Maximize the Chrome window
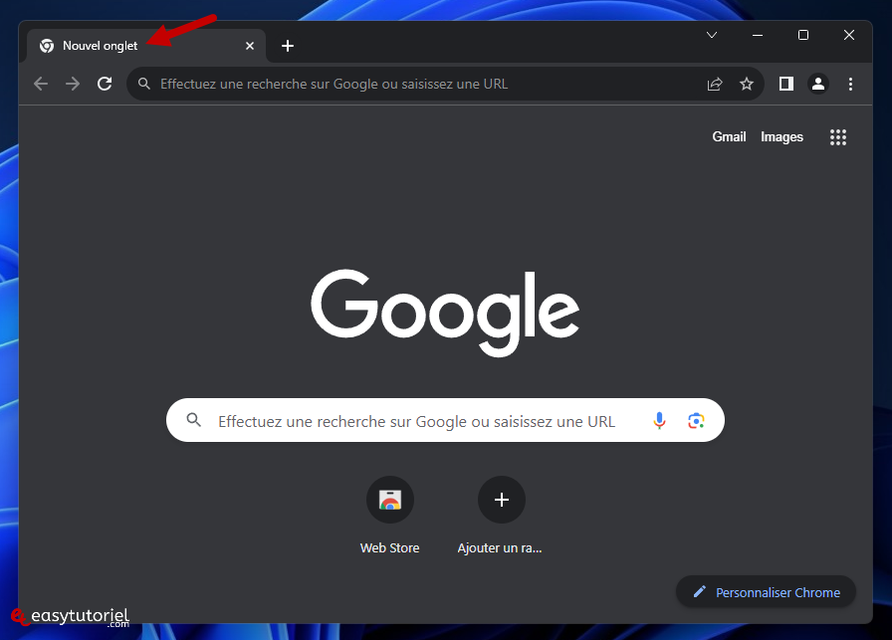 coord(803,35)
